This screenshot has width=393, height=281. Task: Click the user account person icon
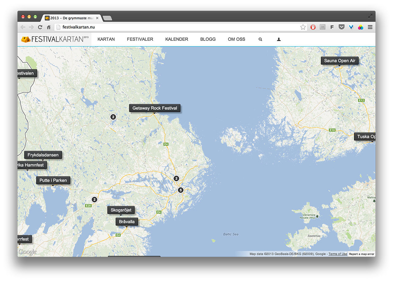278,39
